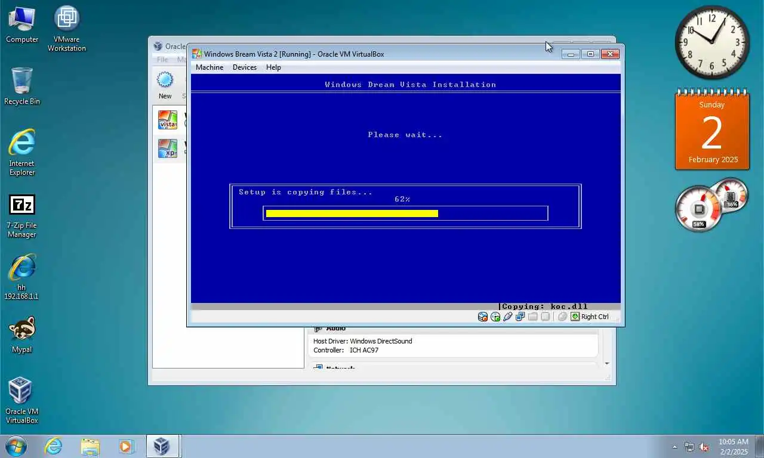The width and height of the screenshot is (764, 458).
Task: Click the mouse integration status icon
Action: pos(562,317)
